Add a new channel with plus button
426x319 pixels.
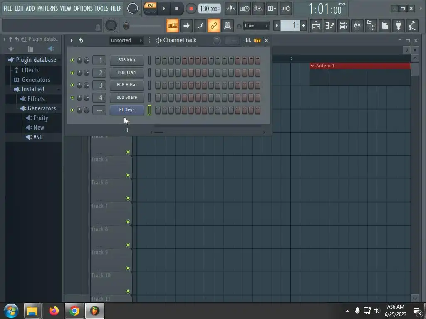(127, 130)
